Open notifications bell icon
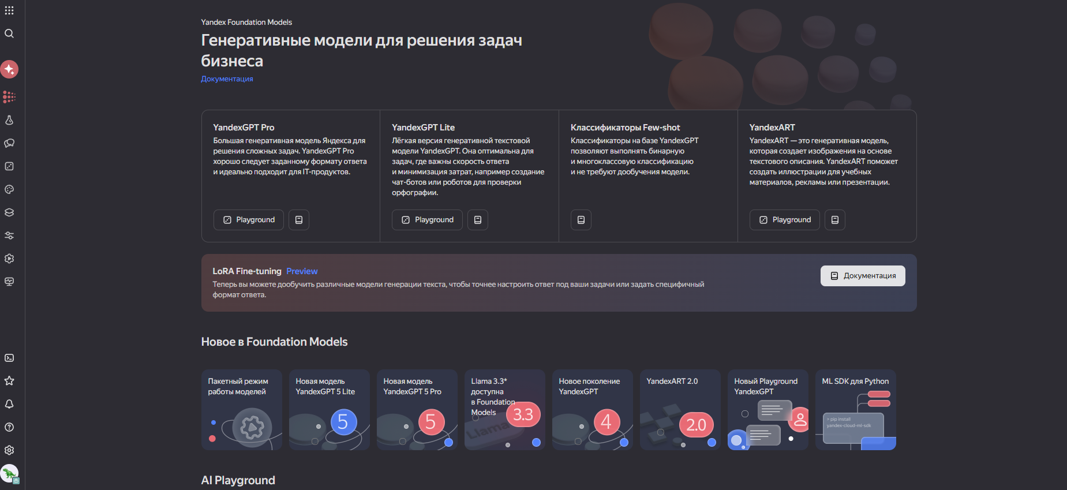Image resolution: width=1067 pixels, height=490 pixels. 9,404
